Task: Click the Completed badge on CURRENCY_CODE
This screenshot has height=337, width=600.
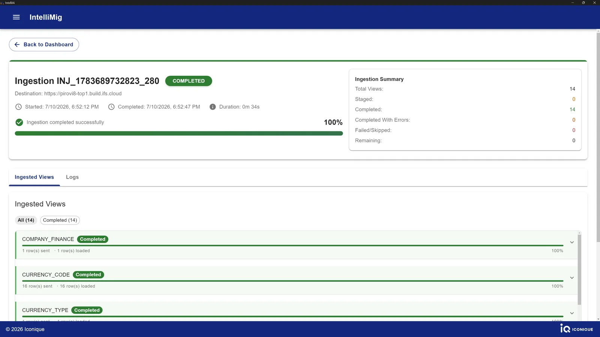Action: 88,275
